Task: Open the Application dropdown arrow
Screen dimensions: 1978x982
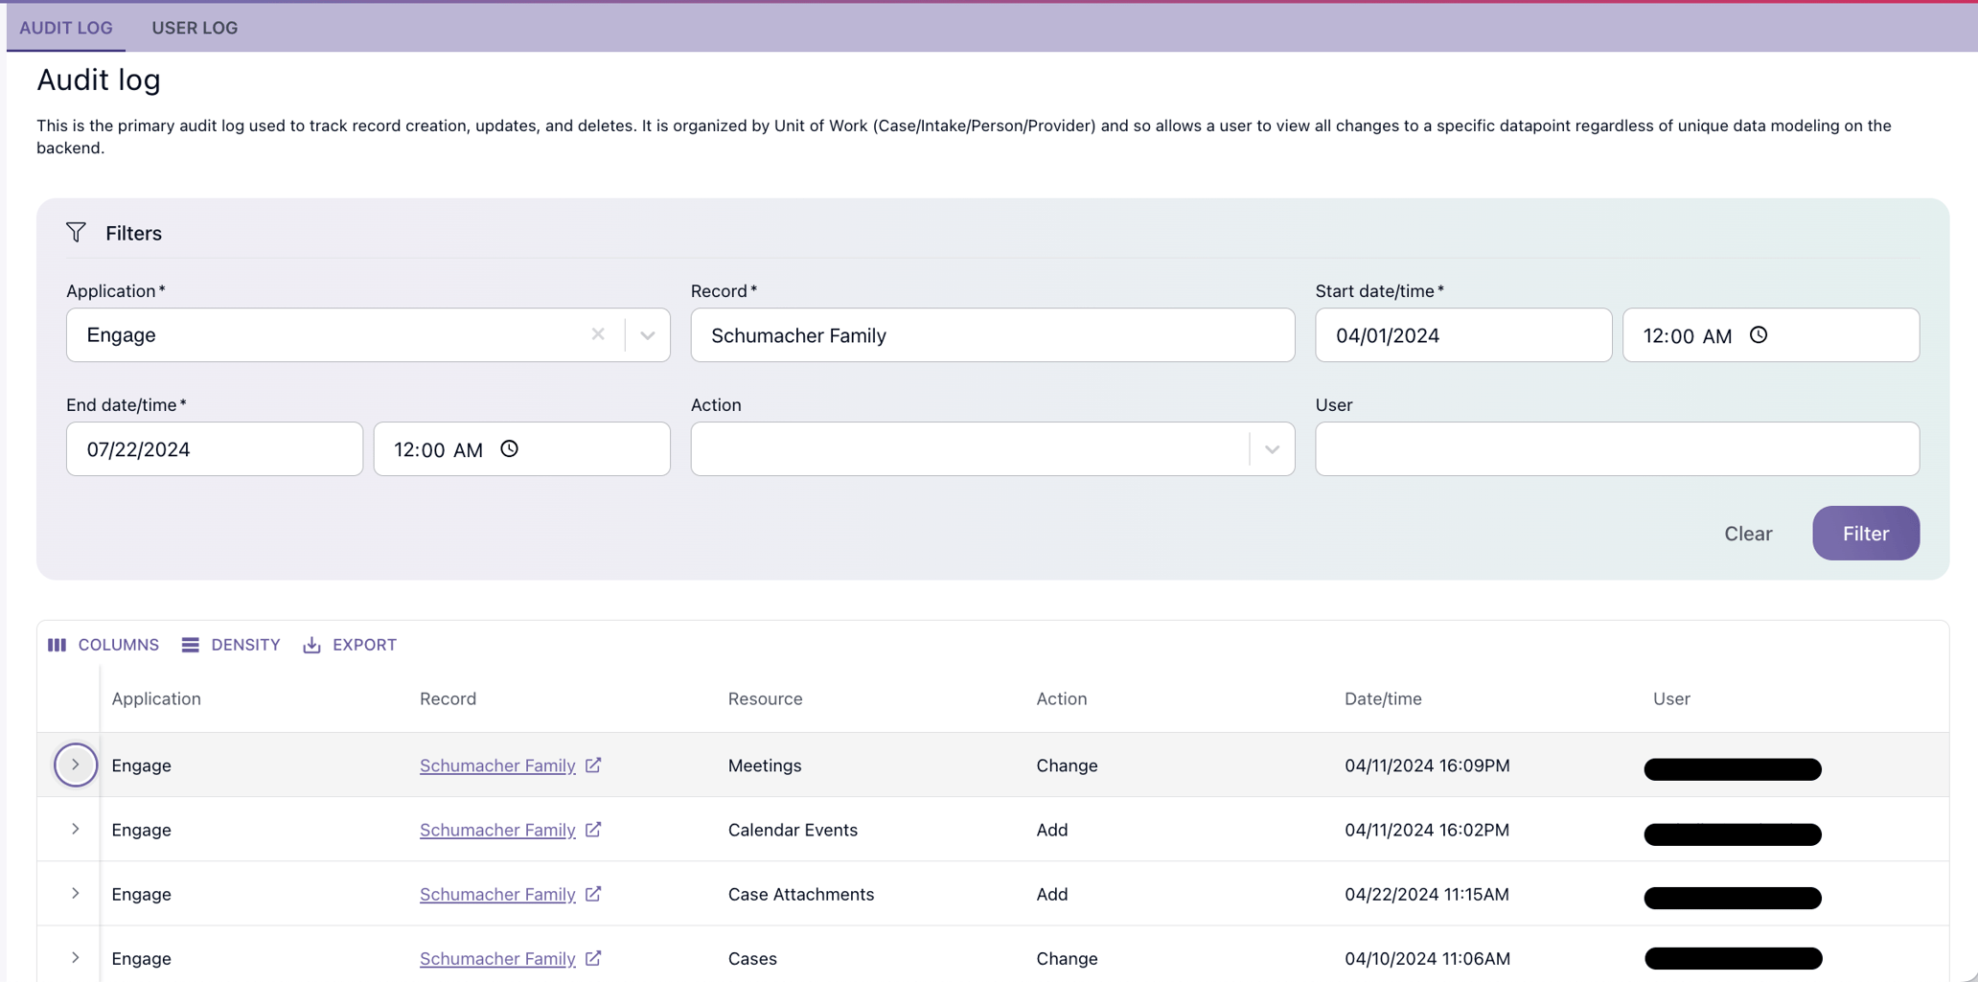Action: click(648, 335)
